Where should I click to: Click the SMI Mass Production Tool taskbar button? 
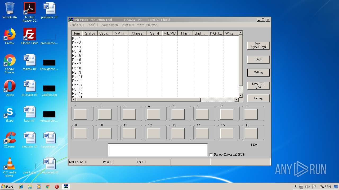[66, 187]
